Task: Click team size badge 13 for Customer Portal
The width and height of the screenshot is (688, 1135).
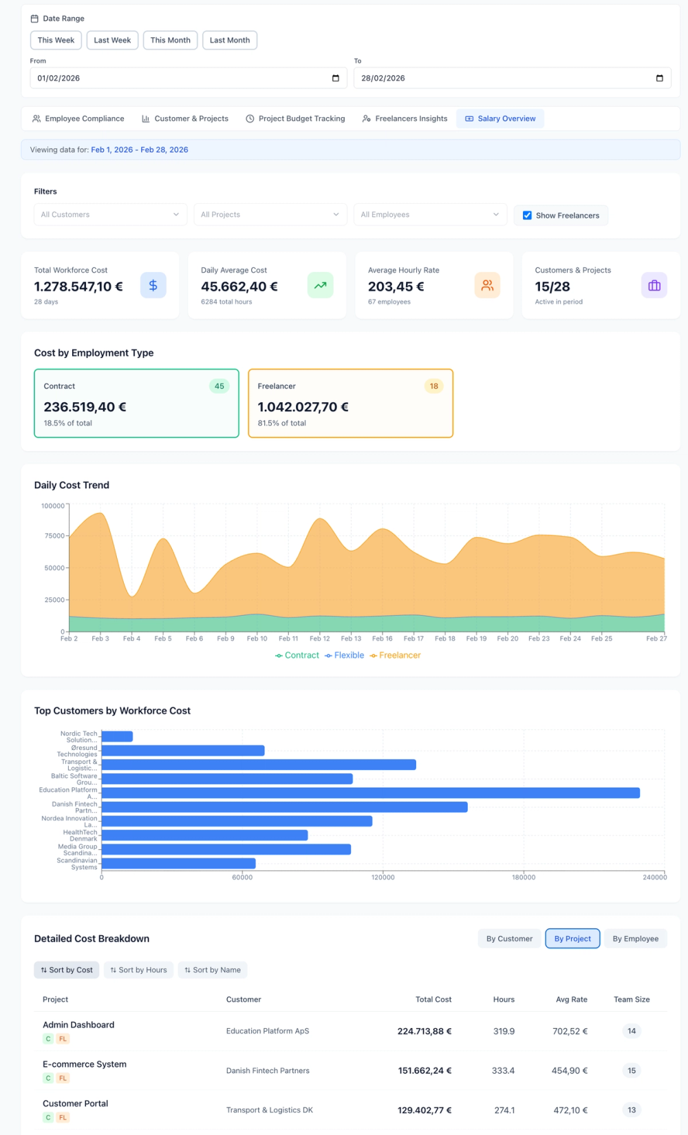Action: (632, 1110)
